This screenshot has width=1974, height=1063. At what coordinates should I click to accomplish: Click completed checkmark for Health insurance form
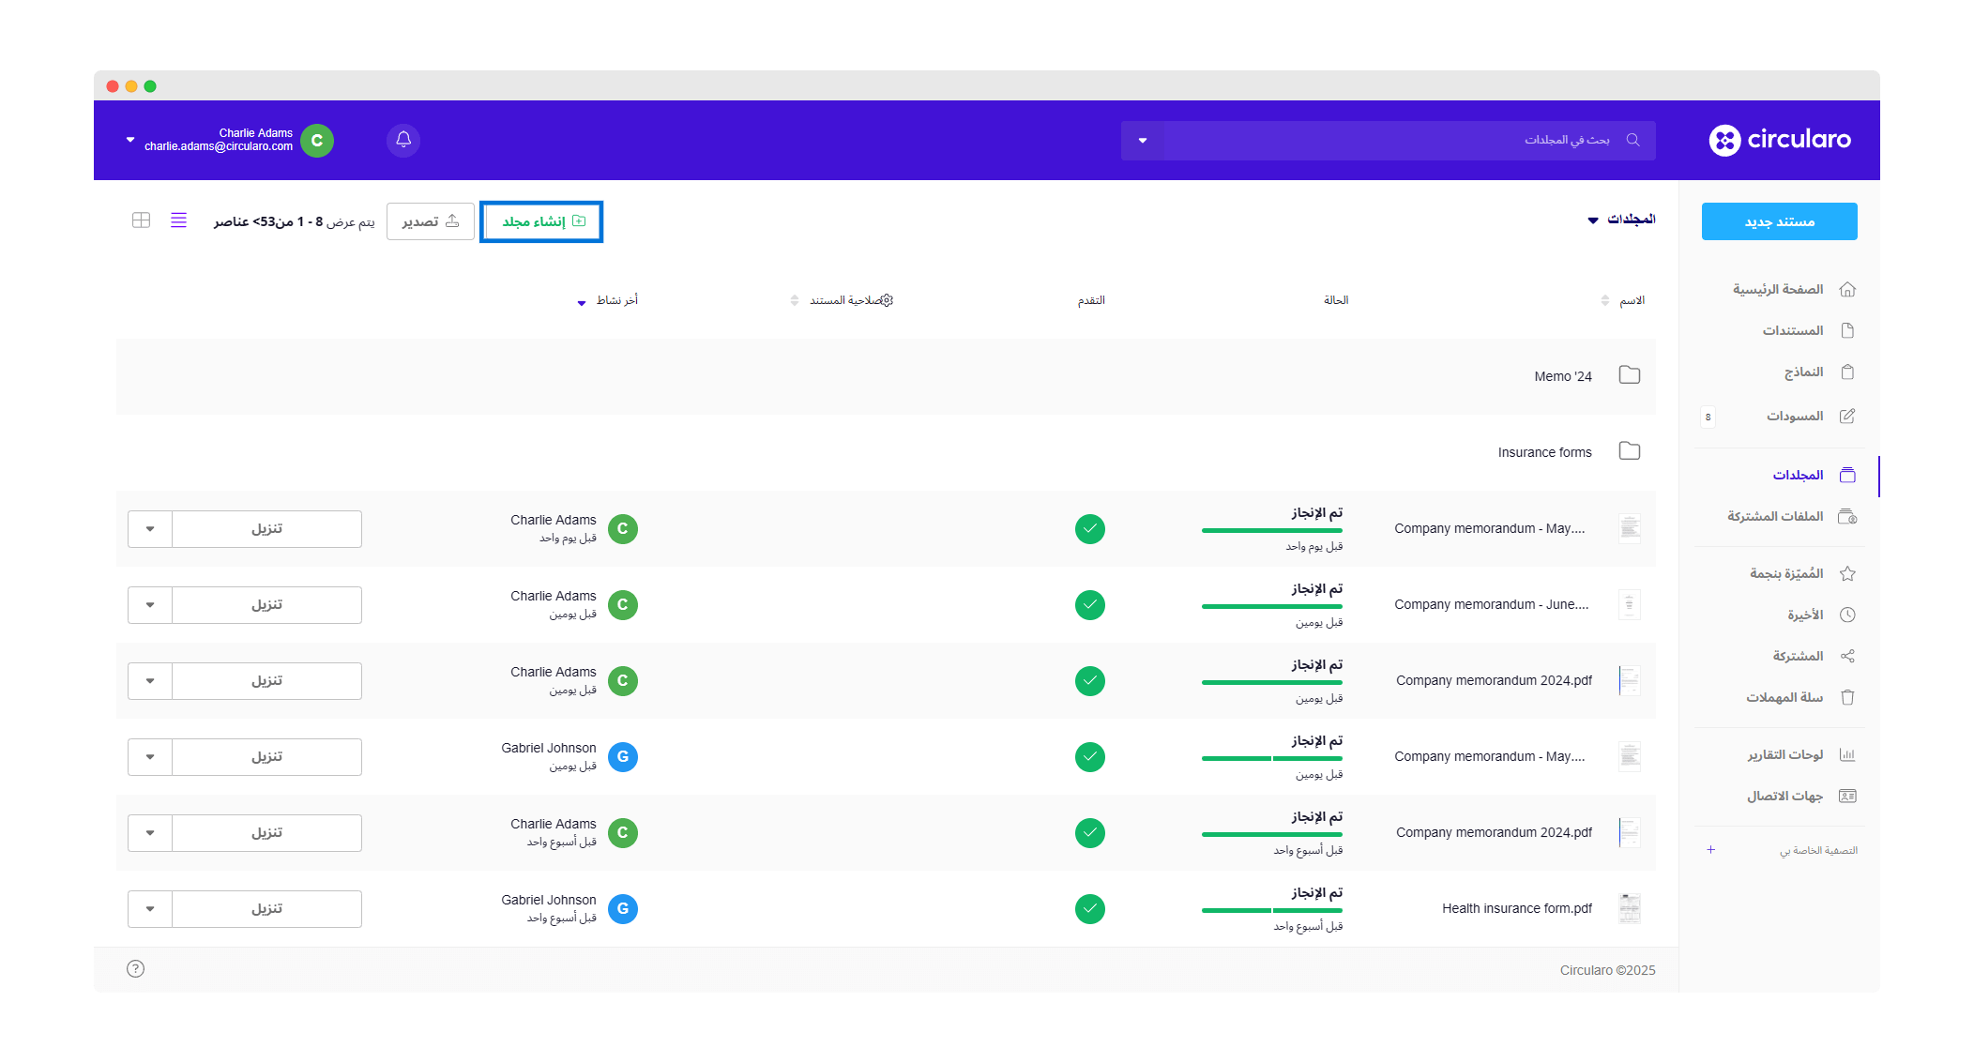point(1089,908)
